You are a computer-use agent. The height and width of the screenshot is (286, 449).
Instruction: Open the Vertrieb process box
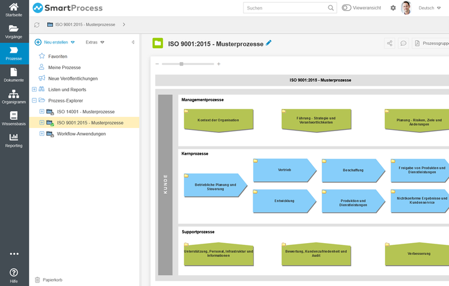pyautogui.click(x=284, y=170)
